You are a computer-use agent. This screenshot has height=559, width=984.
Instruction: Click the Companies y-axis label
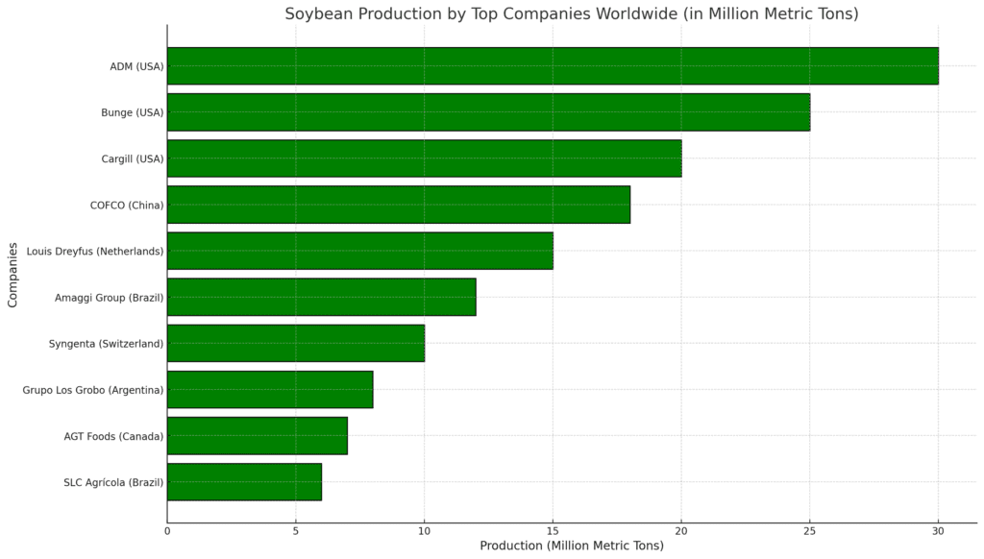[12, 275]
